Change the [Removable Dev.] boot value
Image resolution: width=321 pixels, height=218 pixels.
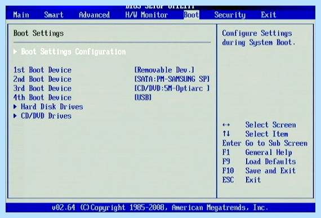164,70
